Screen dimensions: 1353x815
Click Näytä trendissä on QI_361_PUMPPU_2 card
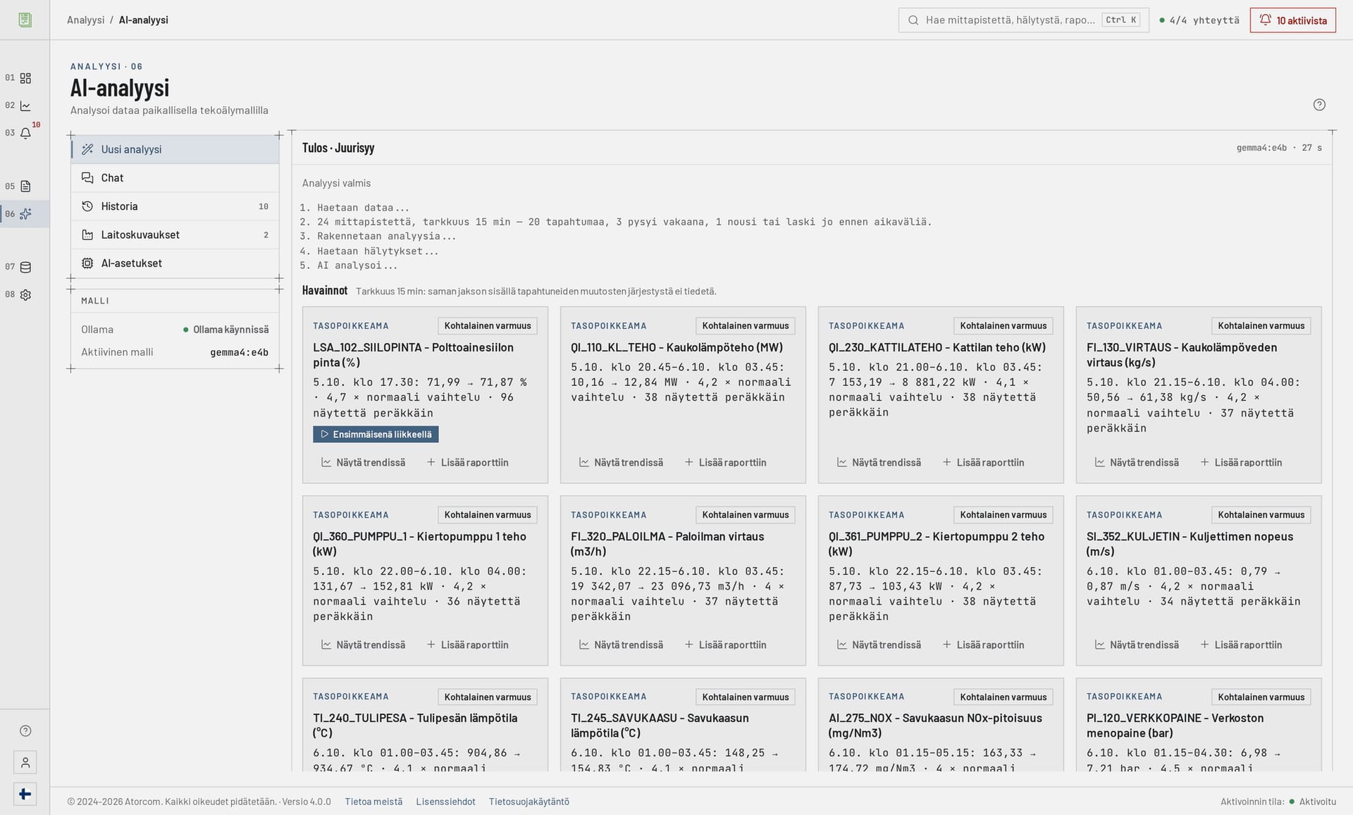pyautogui.click(x=879, y=645)
